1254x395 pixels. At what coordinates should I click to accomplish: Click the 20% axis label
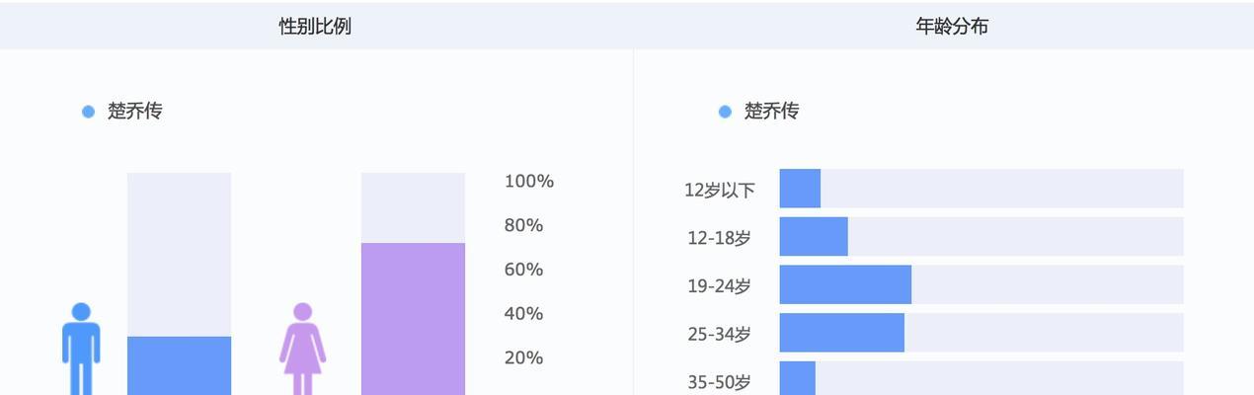point(524,357)
